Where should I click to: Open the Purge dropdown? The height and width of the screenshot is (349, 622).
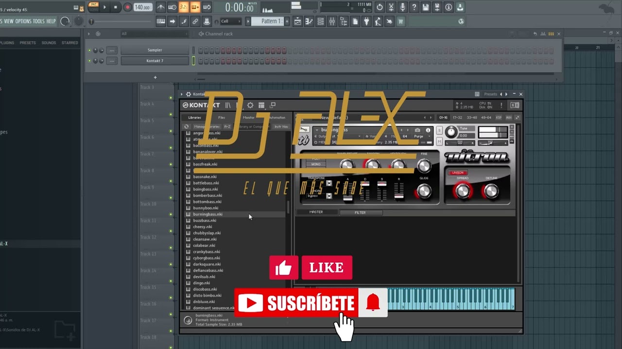point(421,137)
